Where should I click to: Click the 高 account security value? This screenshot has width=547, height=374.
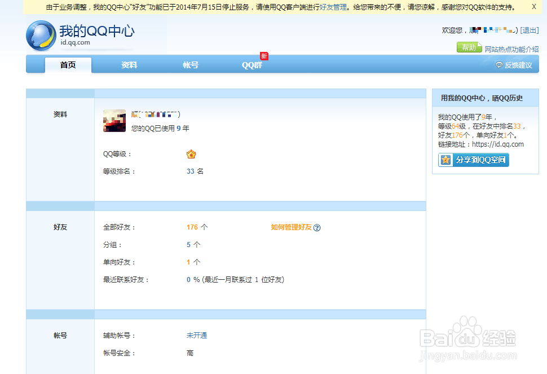190,353
